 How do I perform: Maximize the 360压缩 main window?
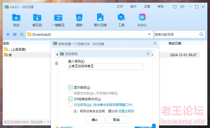coord(197,7)
